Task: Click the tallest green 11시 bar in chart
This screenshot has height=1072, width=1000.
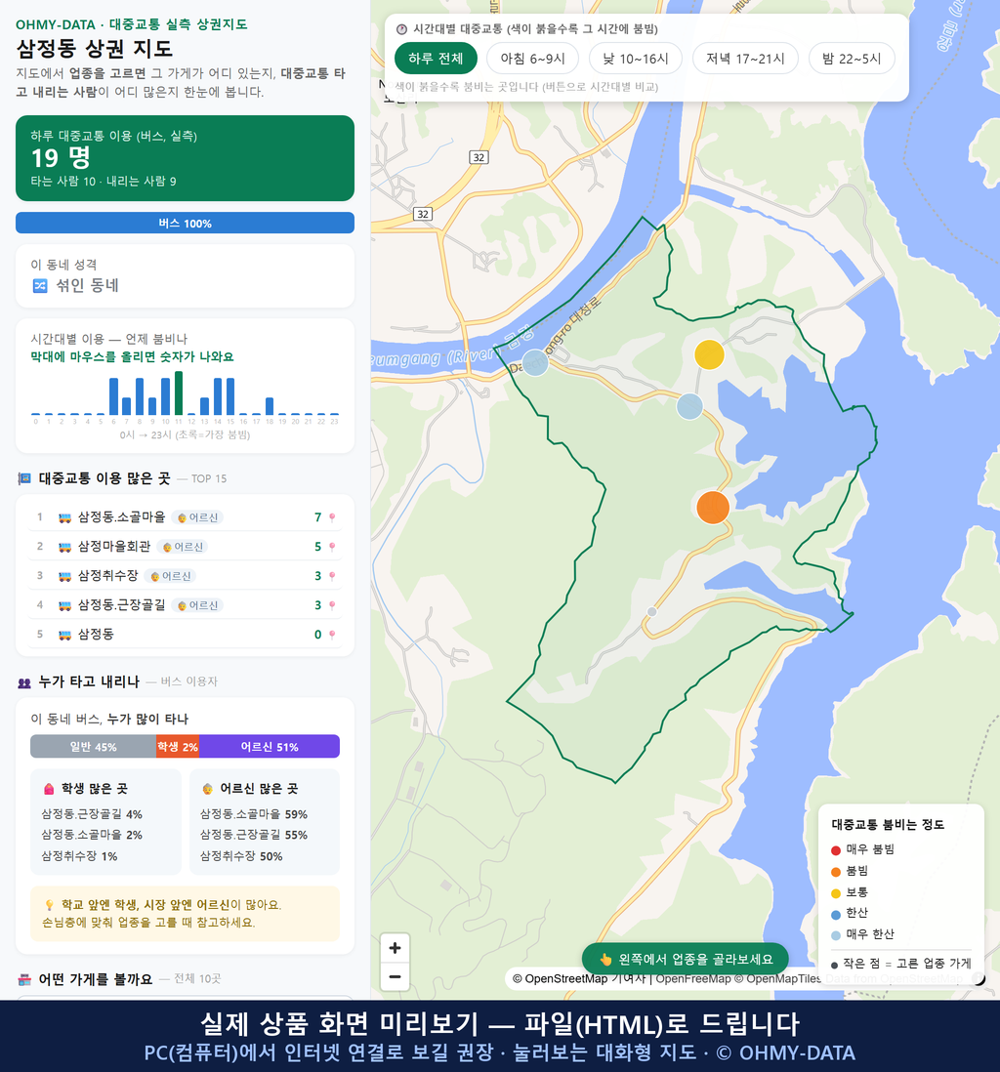Action: tap(179, 393)
